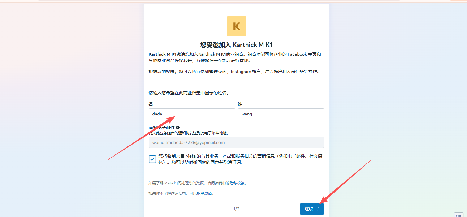Click the 1/3 step indicator
The height and width of the screenshot is (217, 467).
click(x=236, y=209)
